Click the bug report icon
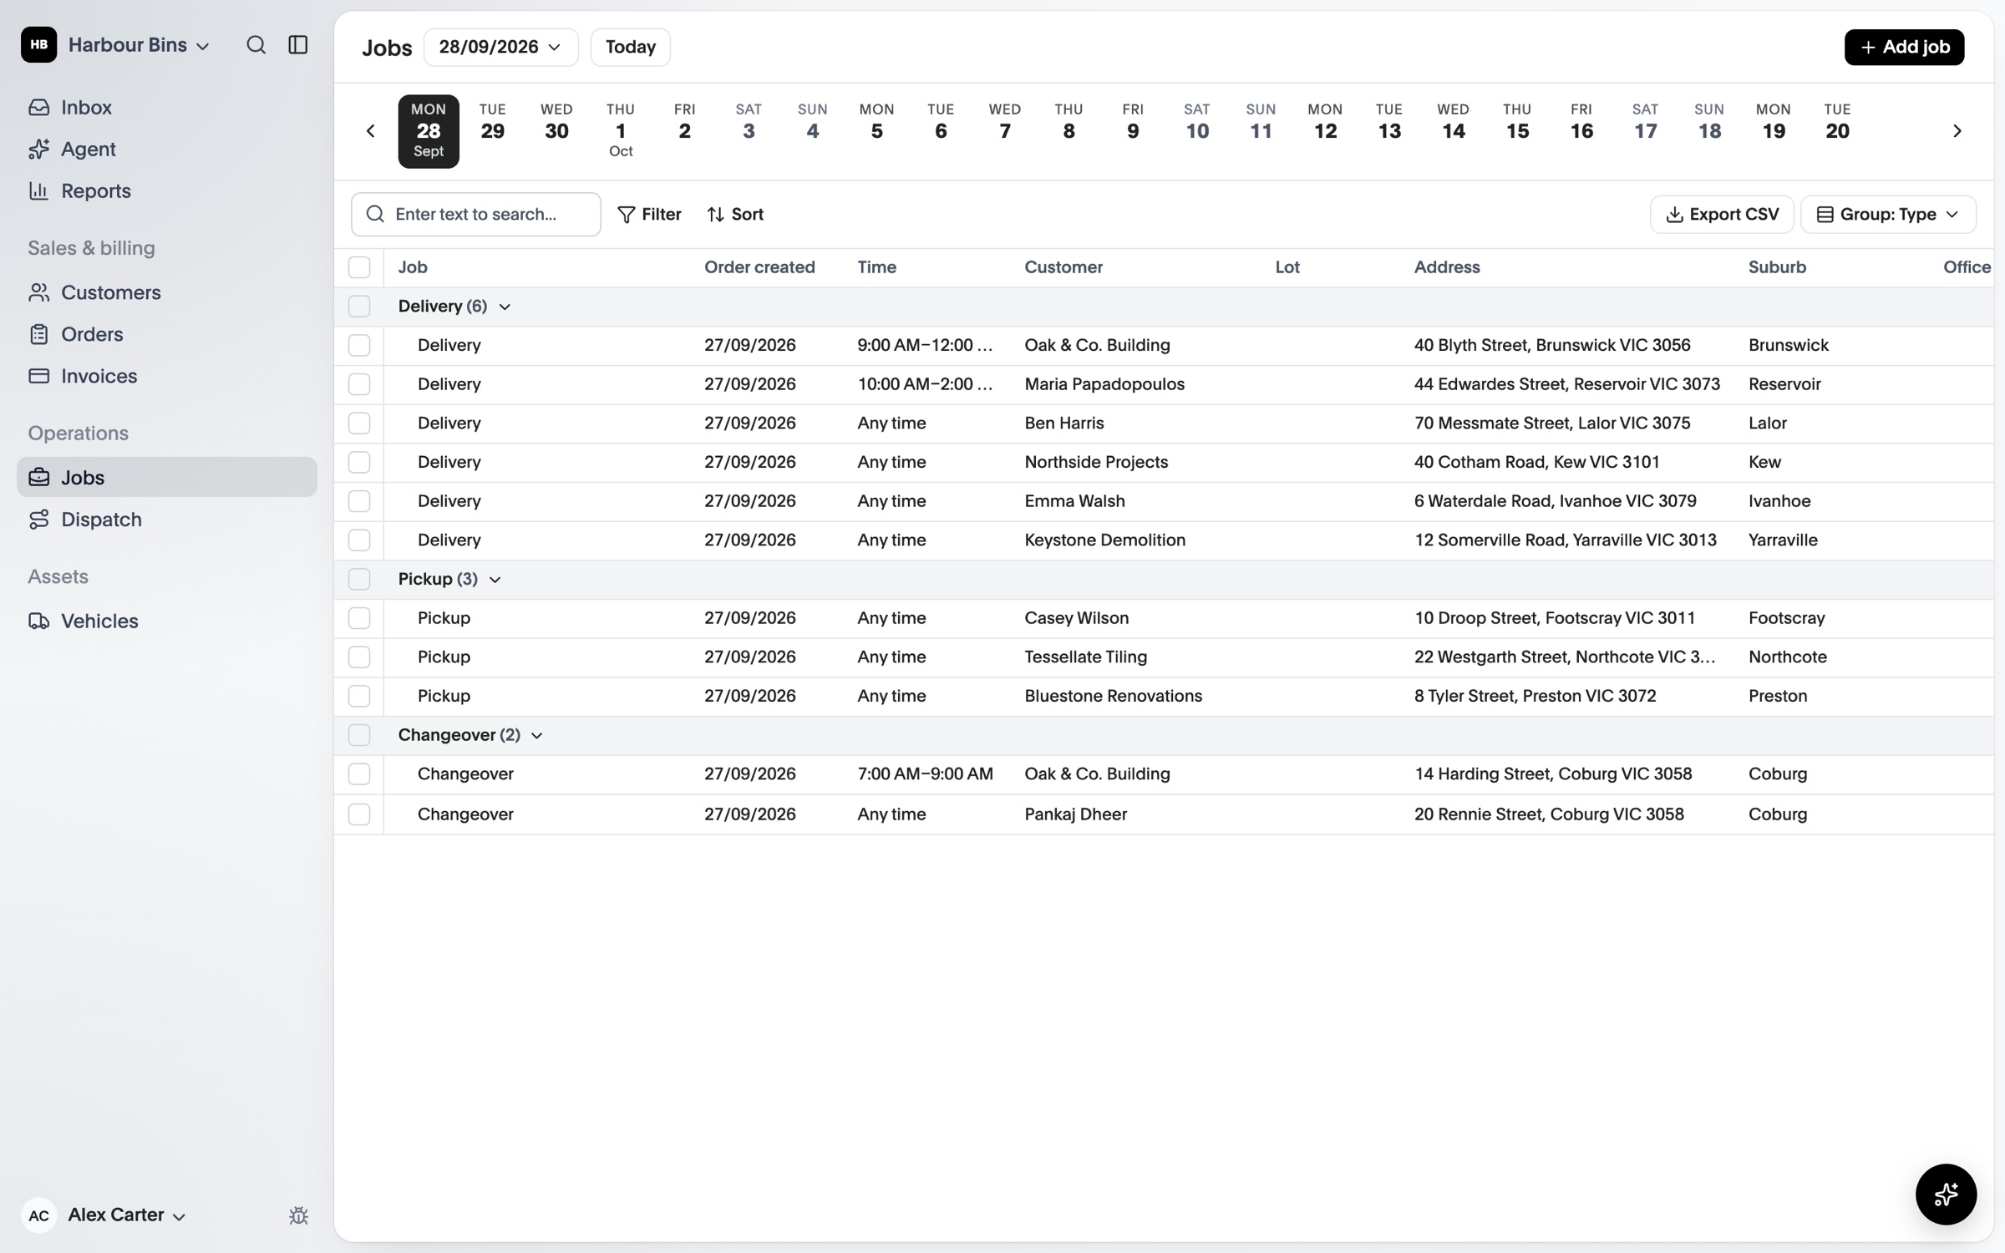 [298, 1215]
